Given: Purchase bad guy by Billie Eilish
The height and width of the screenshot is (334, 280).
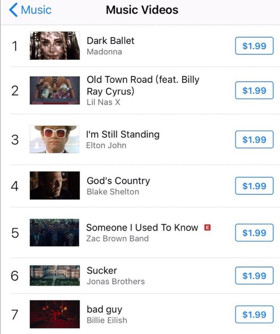Looking at the screenshot, I should point(254,315).
